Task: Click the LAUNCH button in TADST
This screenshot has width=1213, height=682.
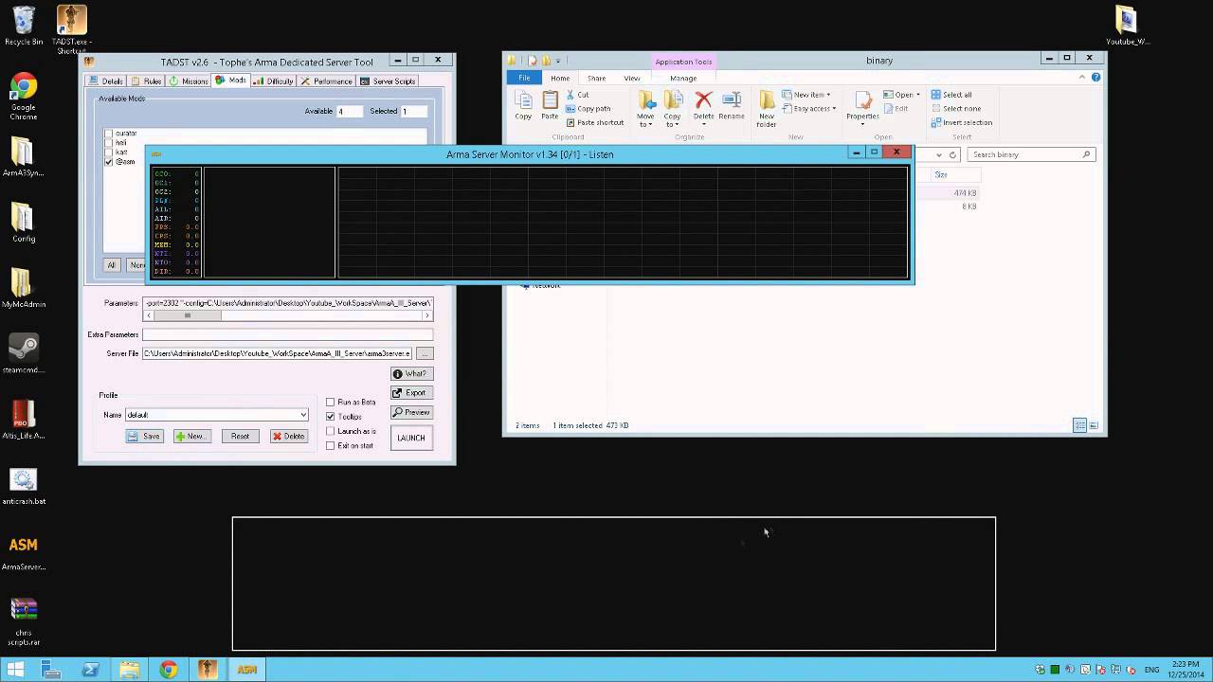Action: pos(411,438)
